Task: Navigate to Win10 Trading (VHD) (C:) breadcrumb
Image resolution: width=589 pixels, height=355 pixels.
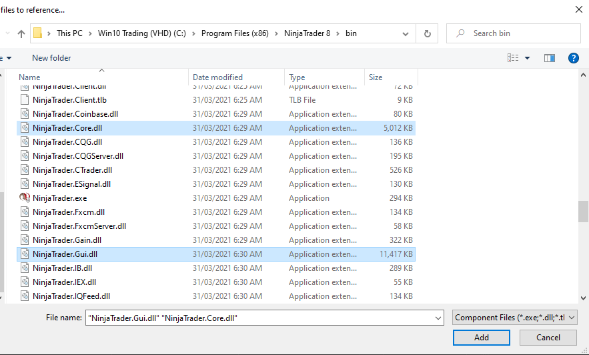Action: pyautogui.click(x=142, y=33)
